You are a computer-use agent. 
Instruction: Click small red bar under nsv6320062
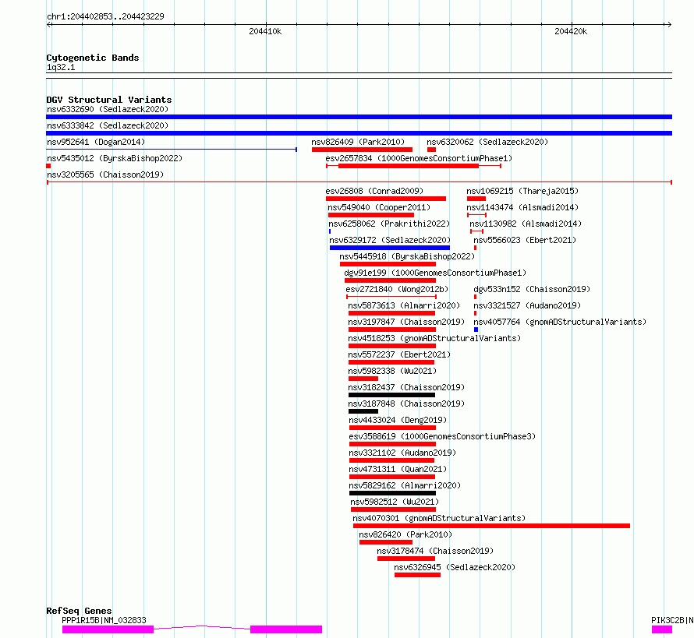431,150
